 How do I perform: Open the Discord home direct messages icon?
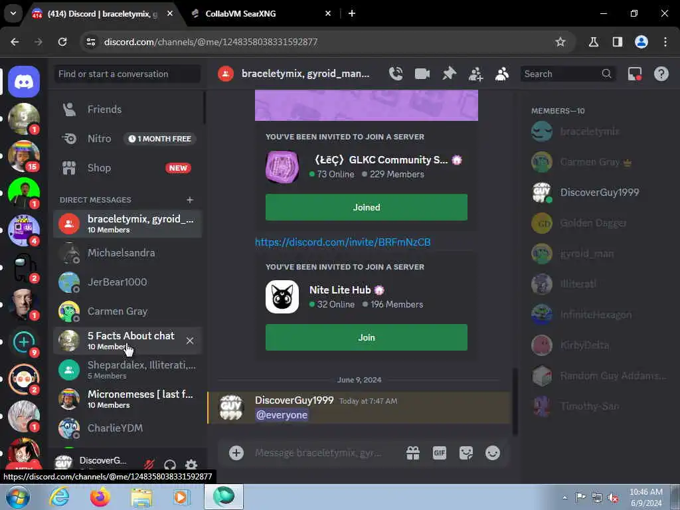coord(24,82)
